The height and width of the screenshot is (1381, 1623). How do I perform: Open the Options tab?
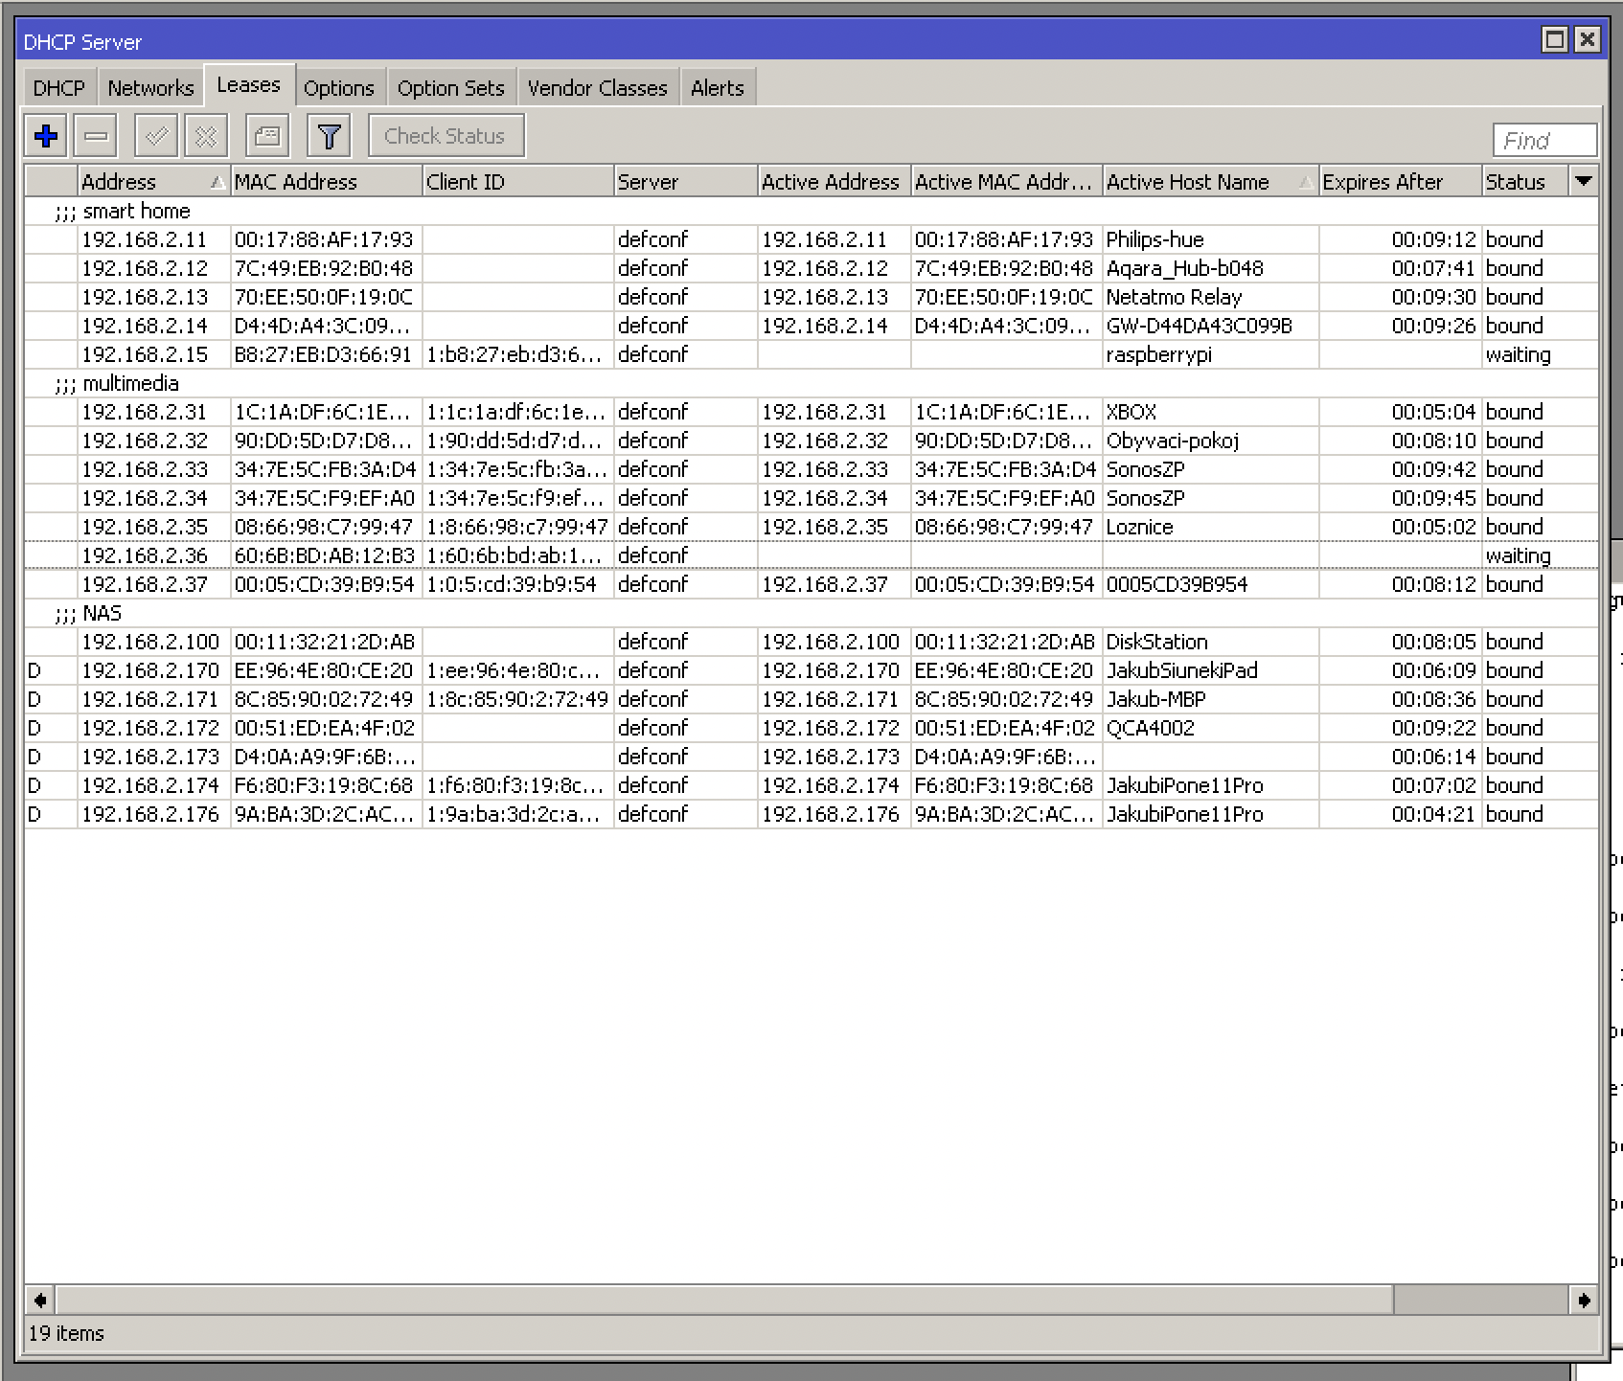point(339,88)
